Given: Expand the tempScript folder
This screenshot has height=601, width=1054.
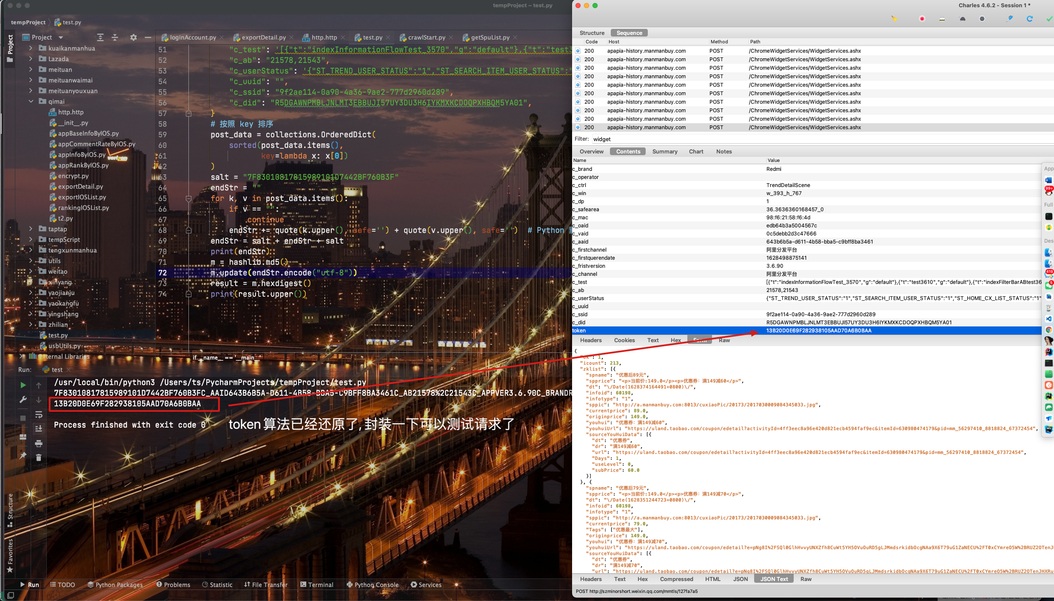Looking at the screenshot, I should 31,239.
